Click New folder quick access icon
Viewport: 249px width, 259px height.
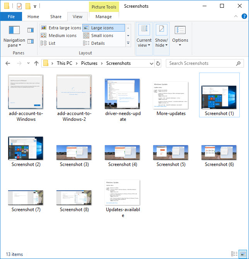pyautogui.click(x=28, y=6)
